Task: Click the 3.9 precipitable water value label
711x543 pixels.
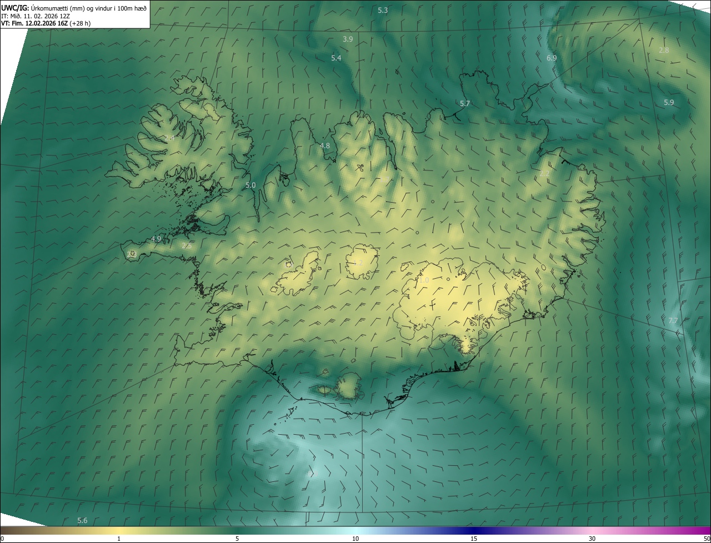Action: coord(348,39)
